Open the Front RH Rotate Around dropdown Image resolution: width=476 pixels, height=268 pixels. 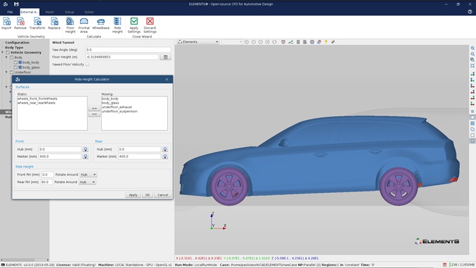click(88, 174)
